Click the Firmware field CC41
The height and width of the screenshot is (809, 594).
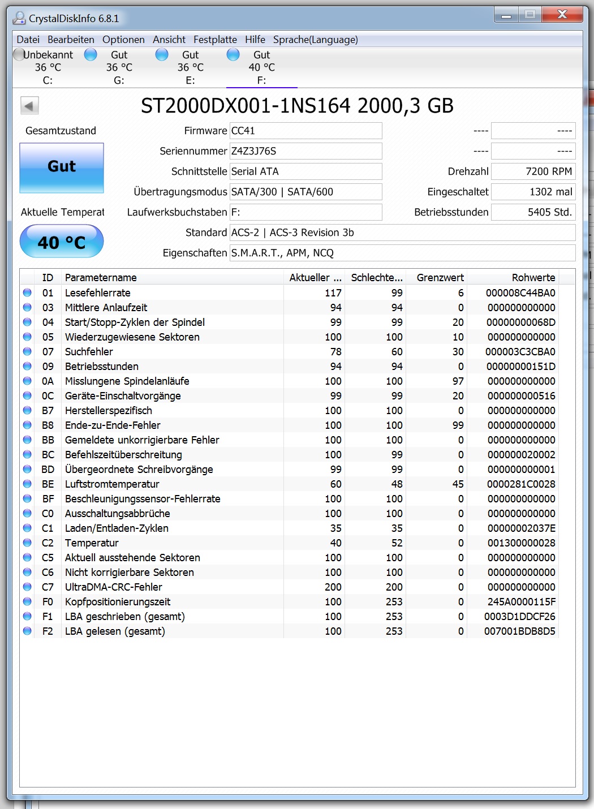[x=306, y=131]
